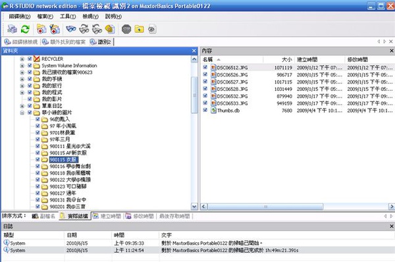Expand the 我已接收的檔案980623 node
Screen dimensions: 395x262
22,72
